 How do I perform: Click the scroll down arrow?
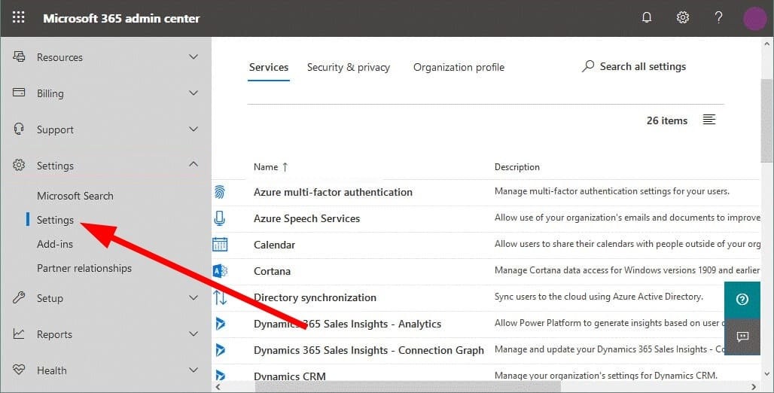coord(766,373)
